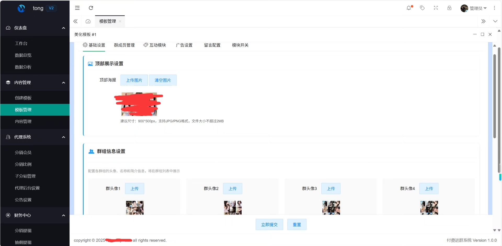Upload an image for 群头像1
The width and height of the screenshot is (502, 246).
tap(135, 188)
